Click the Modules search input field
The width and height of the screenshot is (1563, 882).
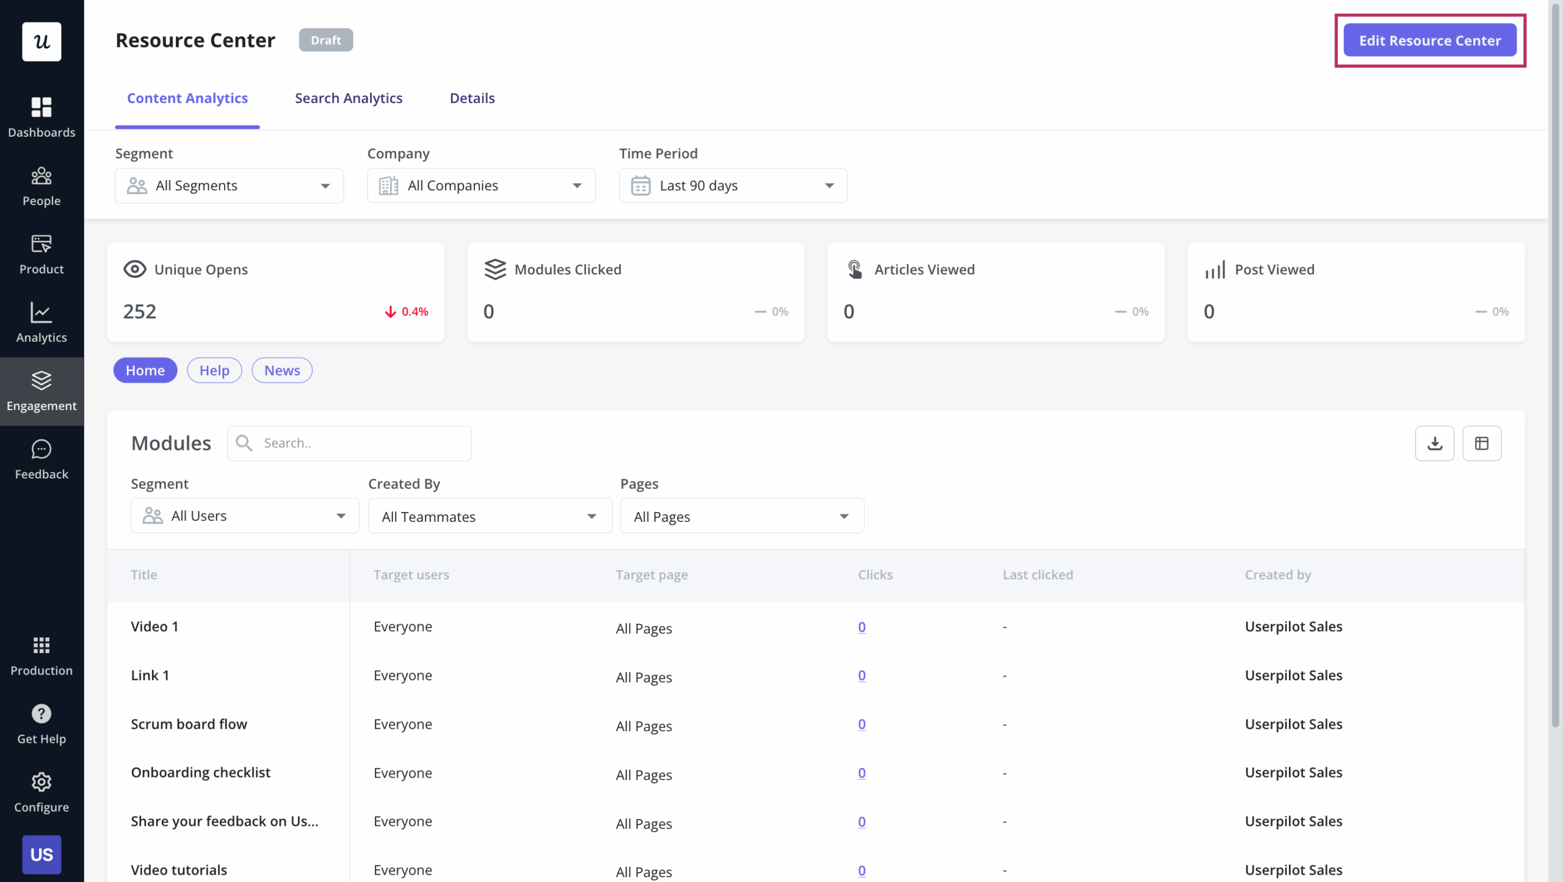coord(360,443)
